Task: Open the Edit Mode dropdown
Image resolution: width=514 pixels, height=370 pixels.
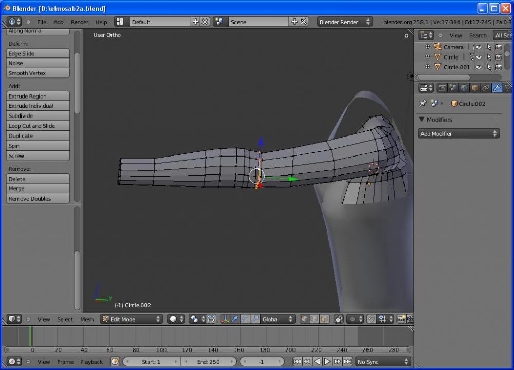Action: (132, 319)
